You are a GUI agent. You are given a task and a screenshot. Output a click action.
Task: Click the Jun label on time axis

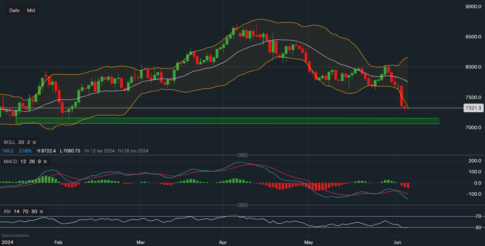click(397, 242)
